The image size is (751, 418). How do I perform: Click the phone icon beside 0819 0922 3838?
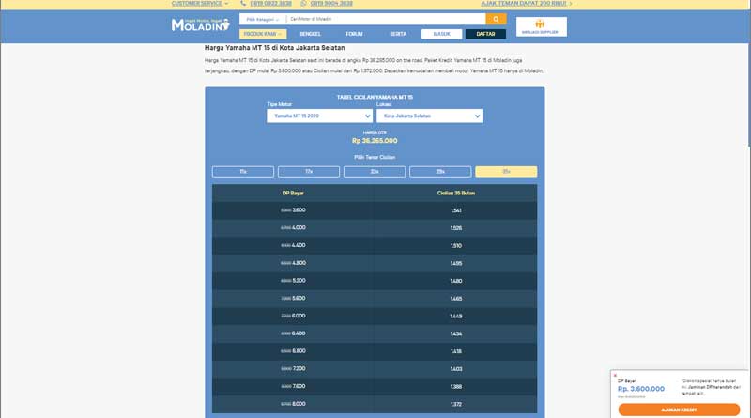click(243, 4)
